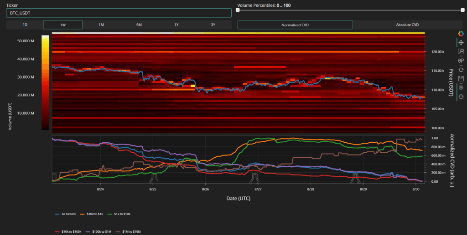Toggle the Hover tooltip tool
The image size is (467, 235).
[x=461, y=88]
